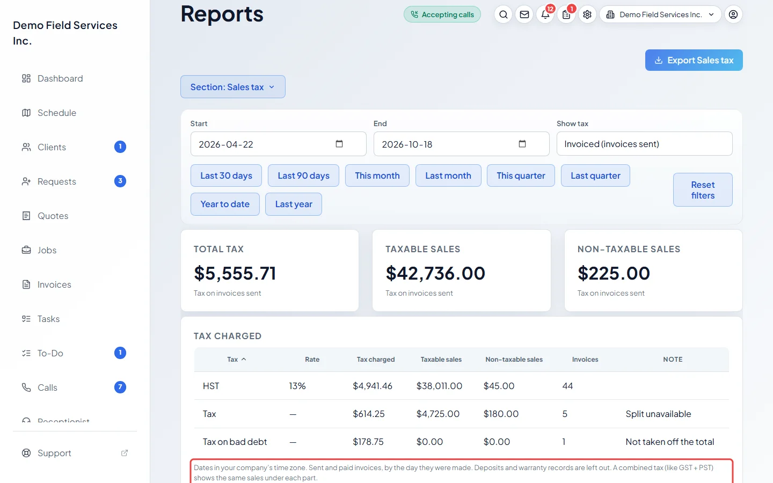Select the Year to date preset
The image size is (773, 483).
coord(225,204)
